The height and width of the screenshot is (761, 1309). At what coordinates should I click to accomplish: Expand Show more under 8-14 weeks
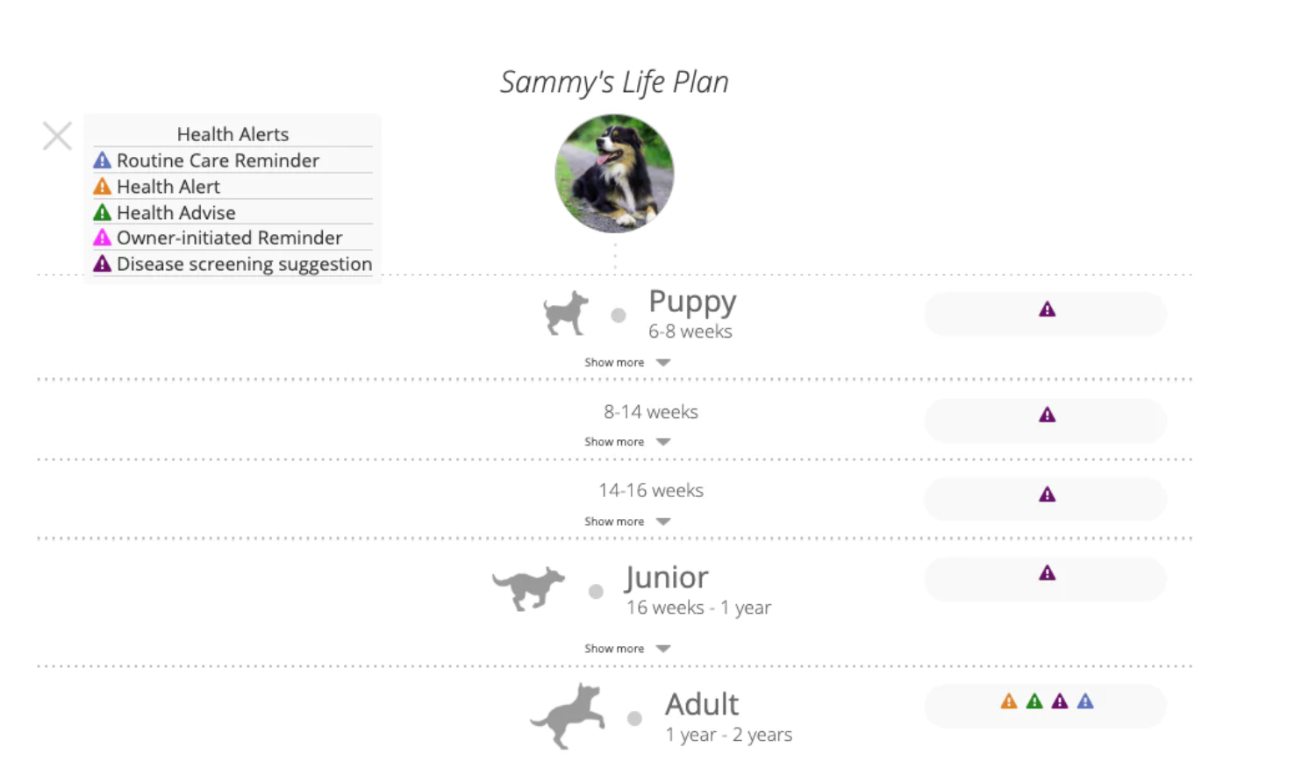pyautogui.click(x=626, y=442)
